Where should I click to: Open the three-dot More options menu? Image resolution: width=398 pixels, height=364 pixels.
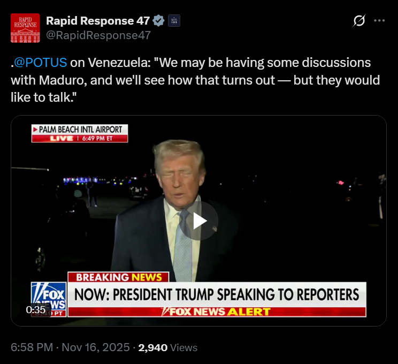point(379,21)
